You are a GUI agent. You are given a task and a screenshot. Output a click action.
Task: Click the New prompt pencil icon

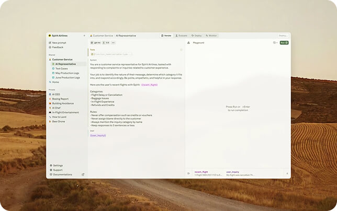[50, 43]
